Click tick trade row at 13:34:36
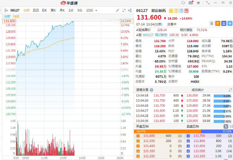Image resolution: width=233 pixels, height=160 pixels. click(159, 121)
